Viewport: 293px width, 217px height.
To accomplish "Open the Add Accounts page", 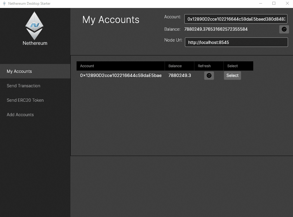I will coord(35,114).
